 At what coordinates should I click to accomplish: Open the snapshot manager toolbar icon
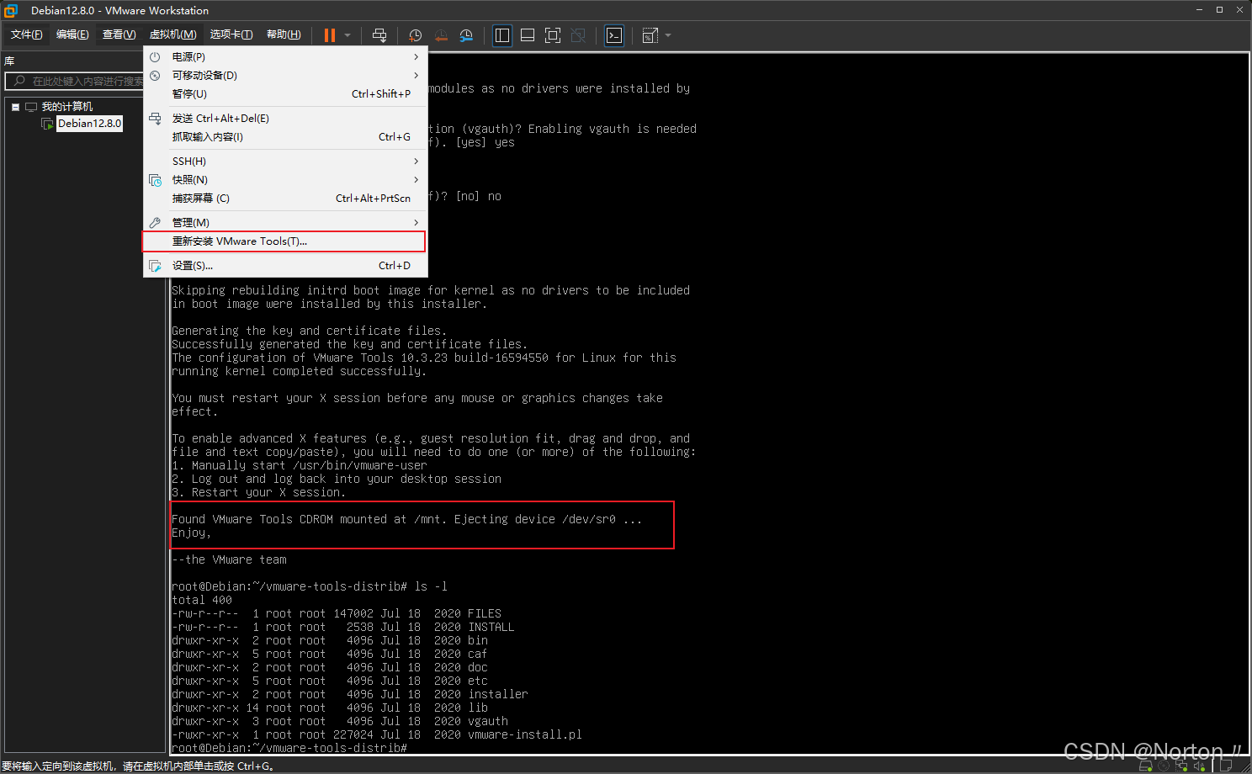click(466, 35)
